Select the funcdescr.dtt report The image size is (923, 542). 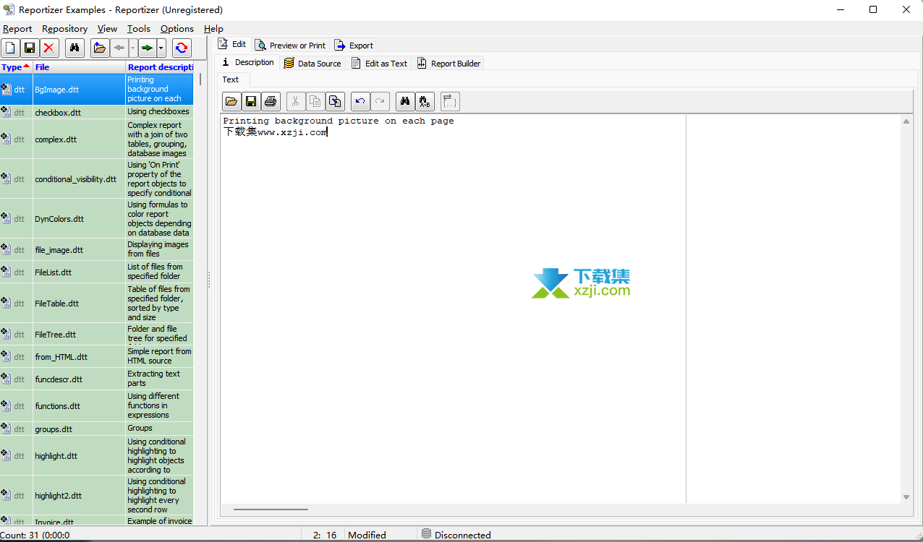pyautogui.click(x=97, y=379)
